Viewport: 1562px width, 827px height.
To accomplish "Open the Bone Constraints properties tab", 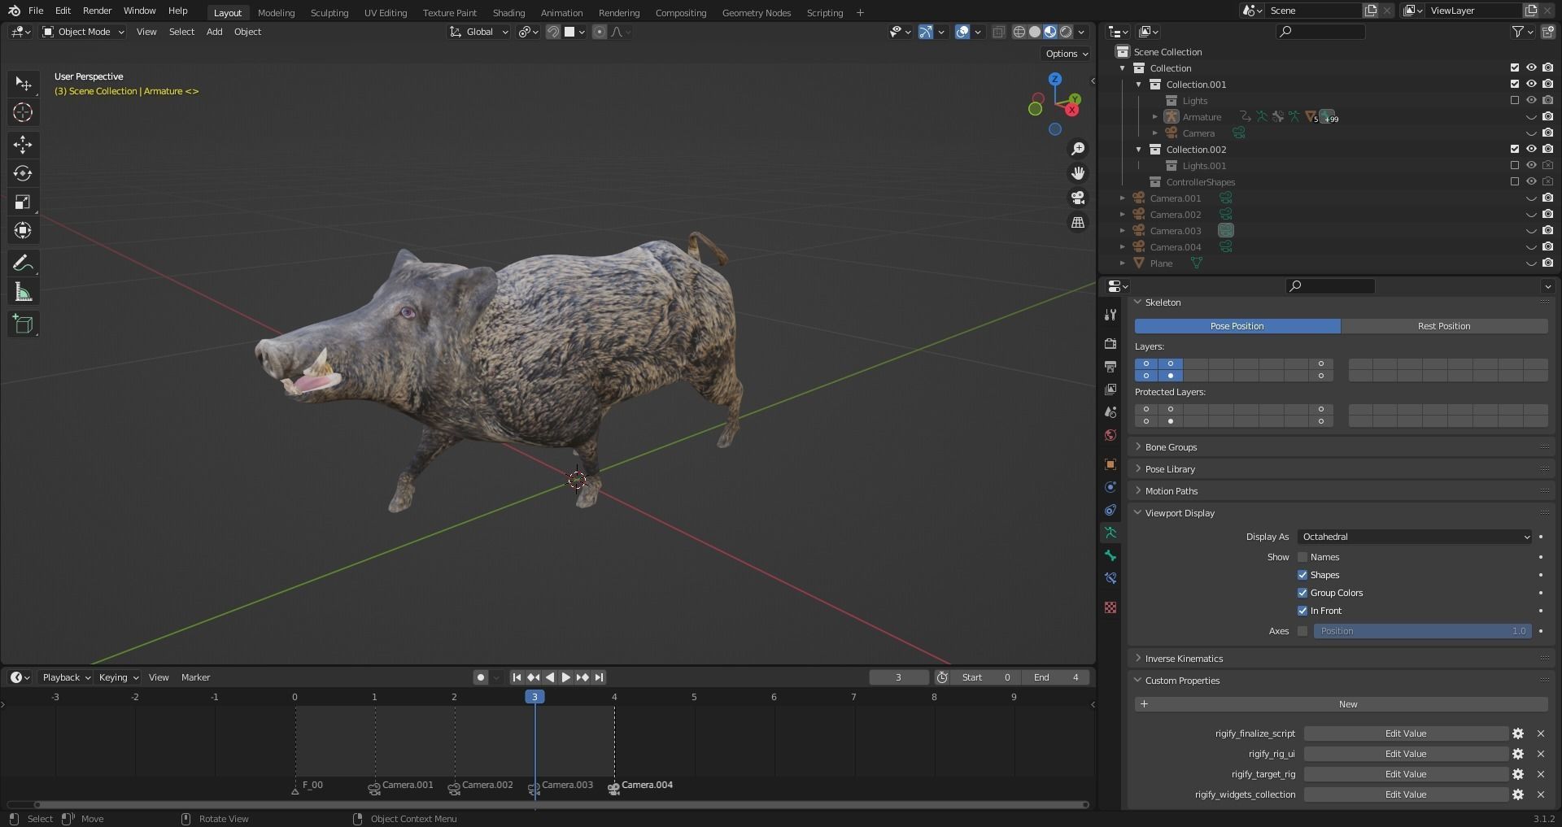I will tap(1110, 578).
